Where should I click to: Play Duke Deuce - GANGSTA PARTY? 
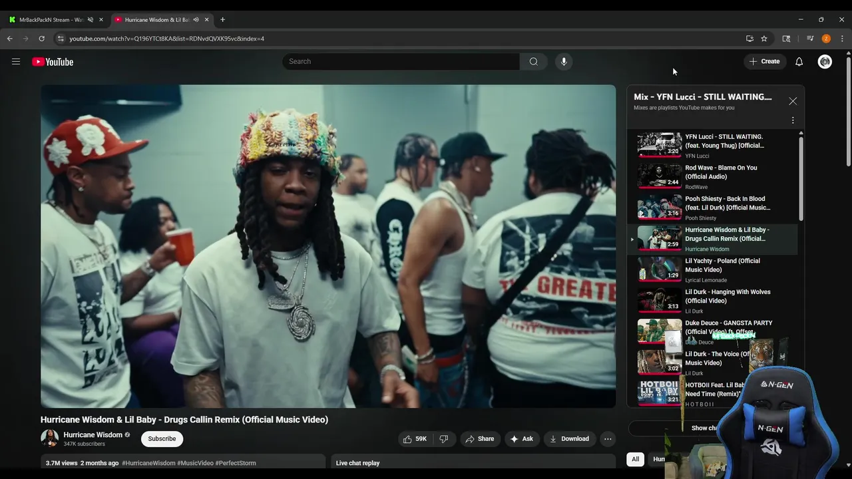click(x=712, y=332)
